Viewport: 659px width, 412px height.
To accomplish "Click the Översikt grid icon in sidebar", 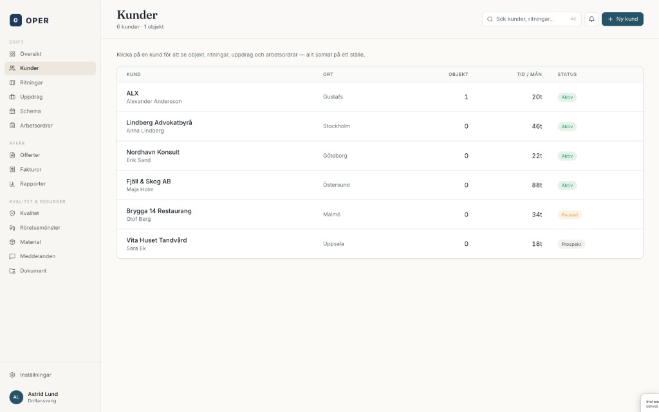I will click(12, 54).
